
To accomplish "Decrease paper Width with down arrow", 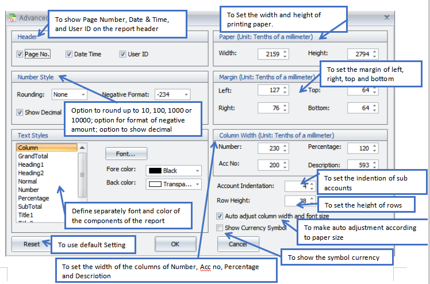I will (285, 57).
